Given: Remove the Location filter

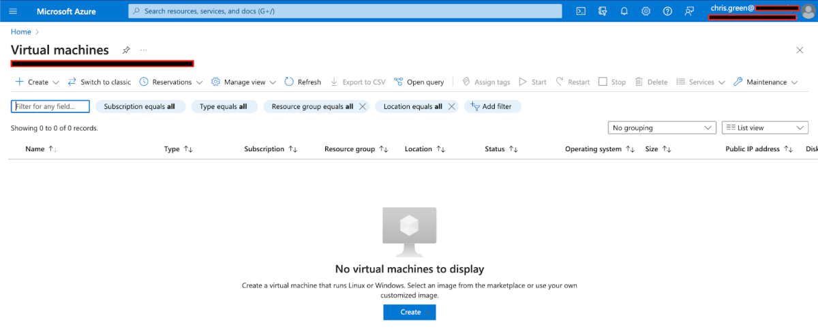Looking at the screenshot, I should (451, 106).
